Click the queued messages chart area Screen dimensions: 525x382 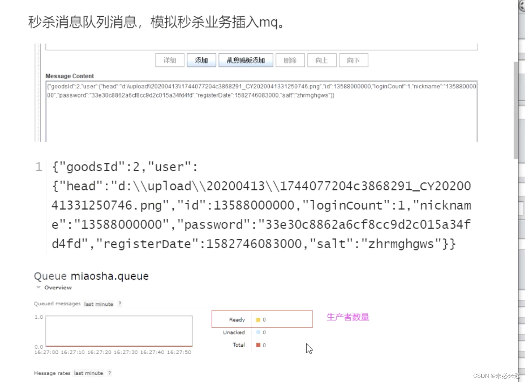pos(119,331)
